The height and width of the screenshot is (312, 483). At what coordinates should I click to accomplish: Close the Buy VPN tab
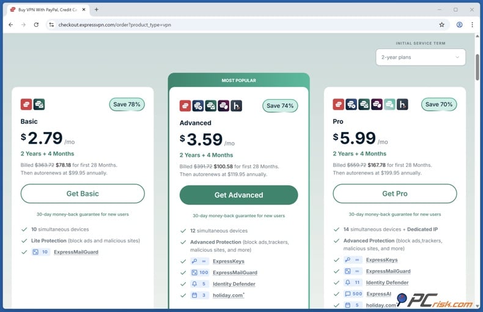[84, 10]
